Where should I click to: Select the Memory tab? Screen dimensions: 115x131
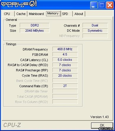pyautogui.click(x=53, y=14)
